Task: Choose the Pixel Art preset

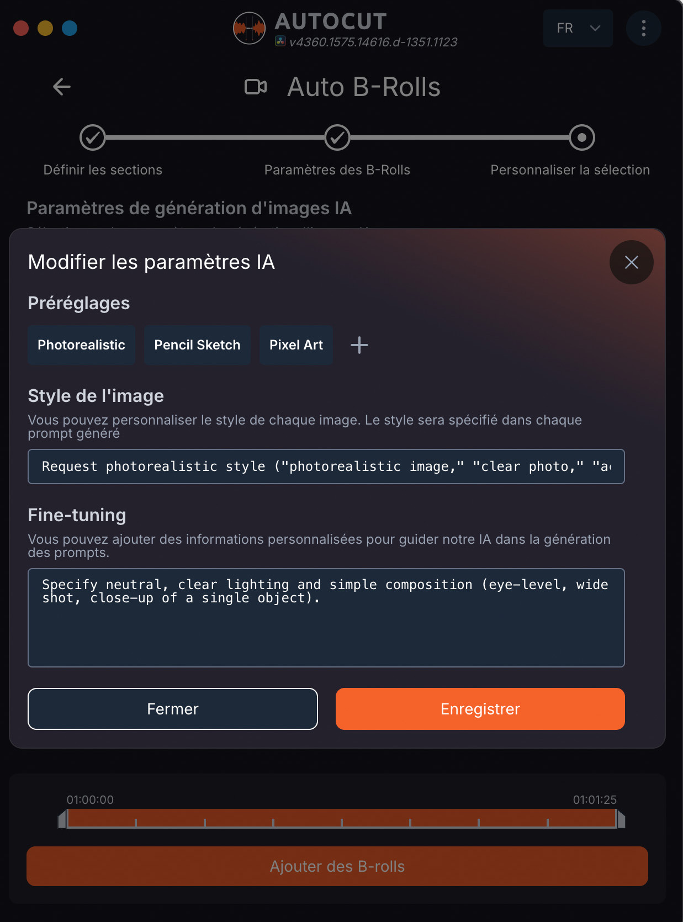Action: (296, 345)
